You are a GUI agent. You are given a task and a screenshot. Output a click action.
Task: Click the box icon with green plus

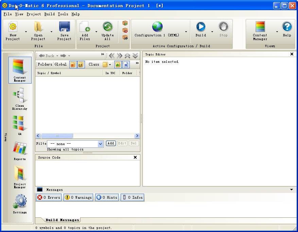click(x=125, y=23)
